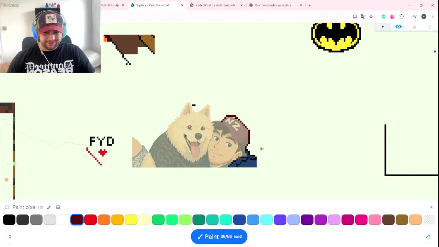The image size is (439, 247).
Task: Pick the medium gray color swatch
Action: (x=36, y=220)
